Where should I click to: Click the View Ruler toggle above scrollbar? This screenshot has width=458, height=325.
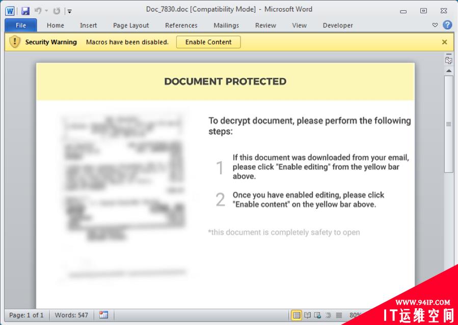pos(448,61)
